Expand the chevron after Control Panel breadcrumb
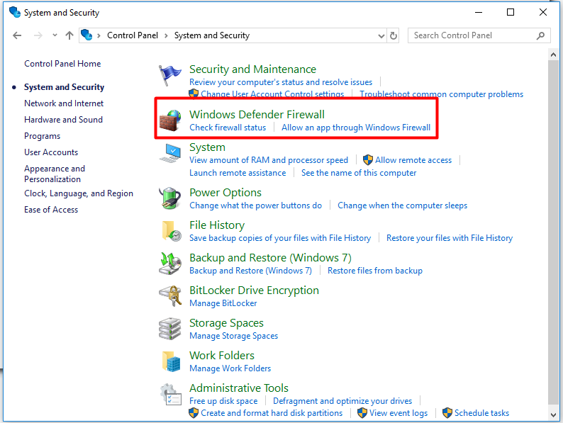 [x=166, y=35]
